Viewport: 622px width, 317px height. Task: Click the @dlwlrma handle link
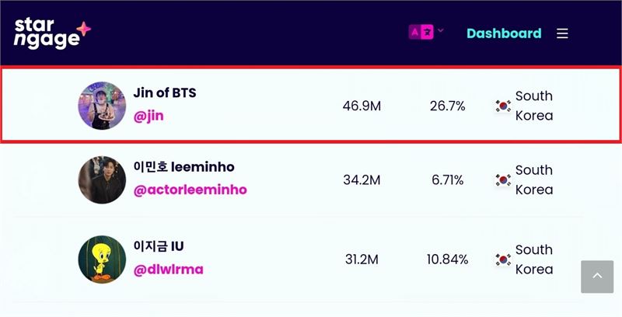pos(168,270)
